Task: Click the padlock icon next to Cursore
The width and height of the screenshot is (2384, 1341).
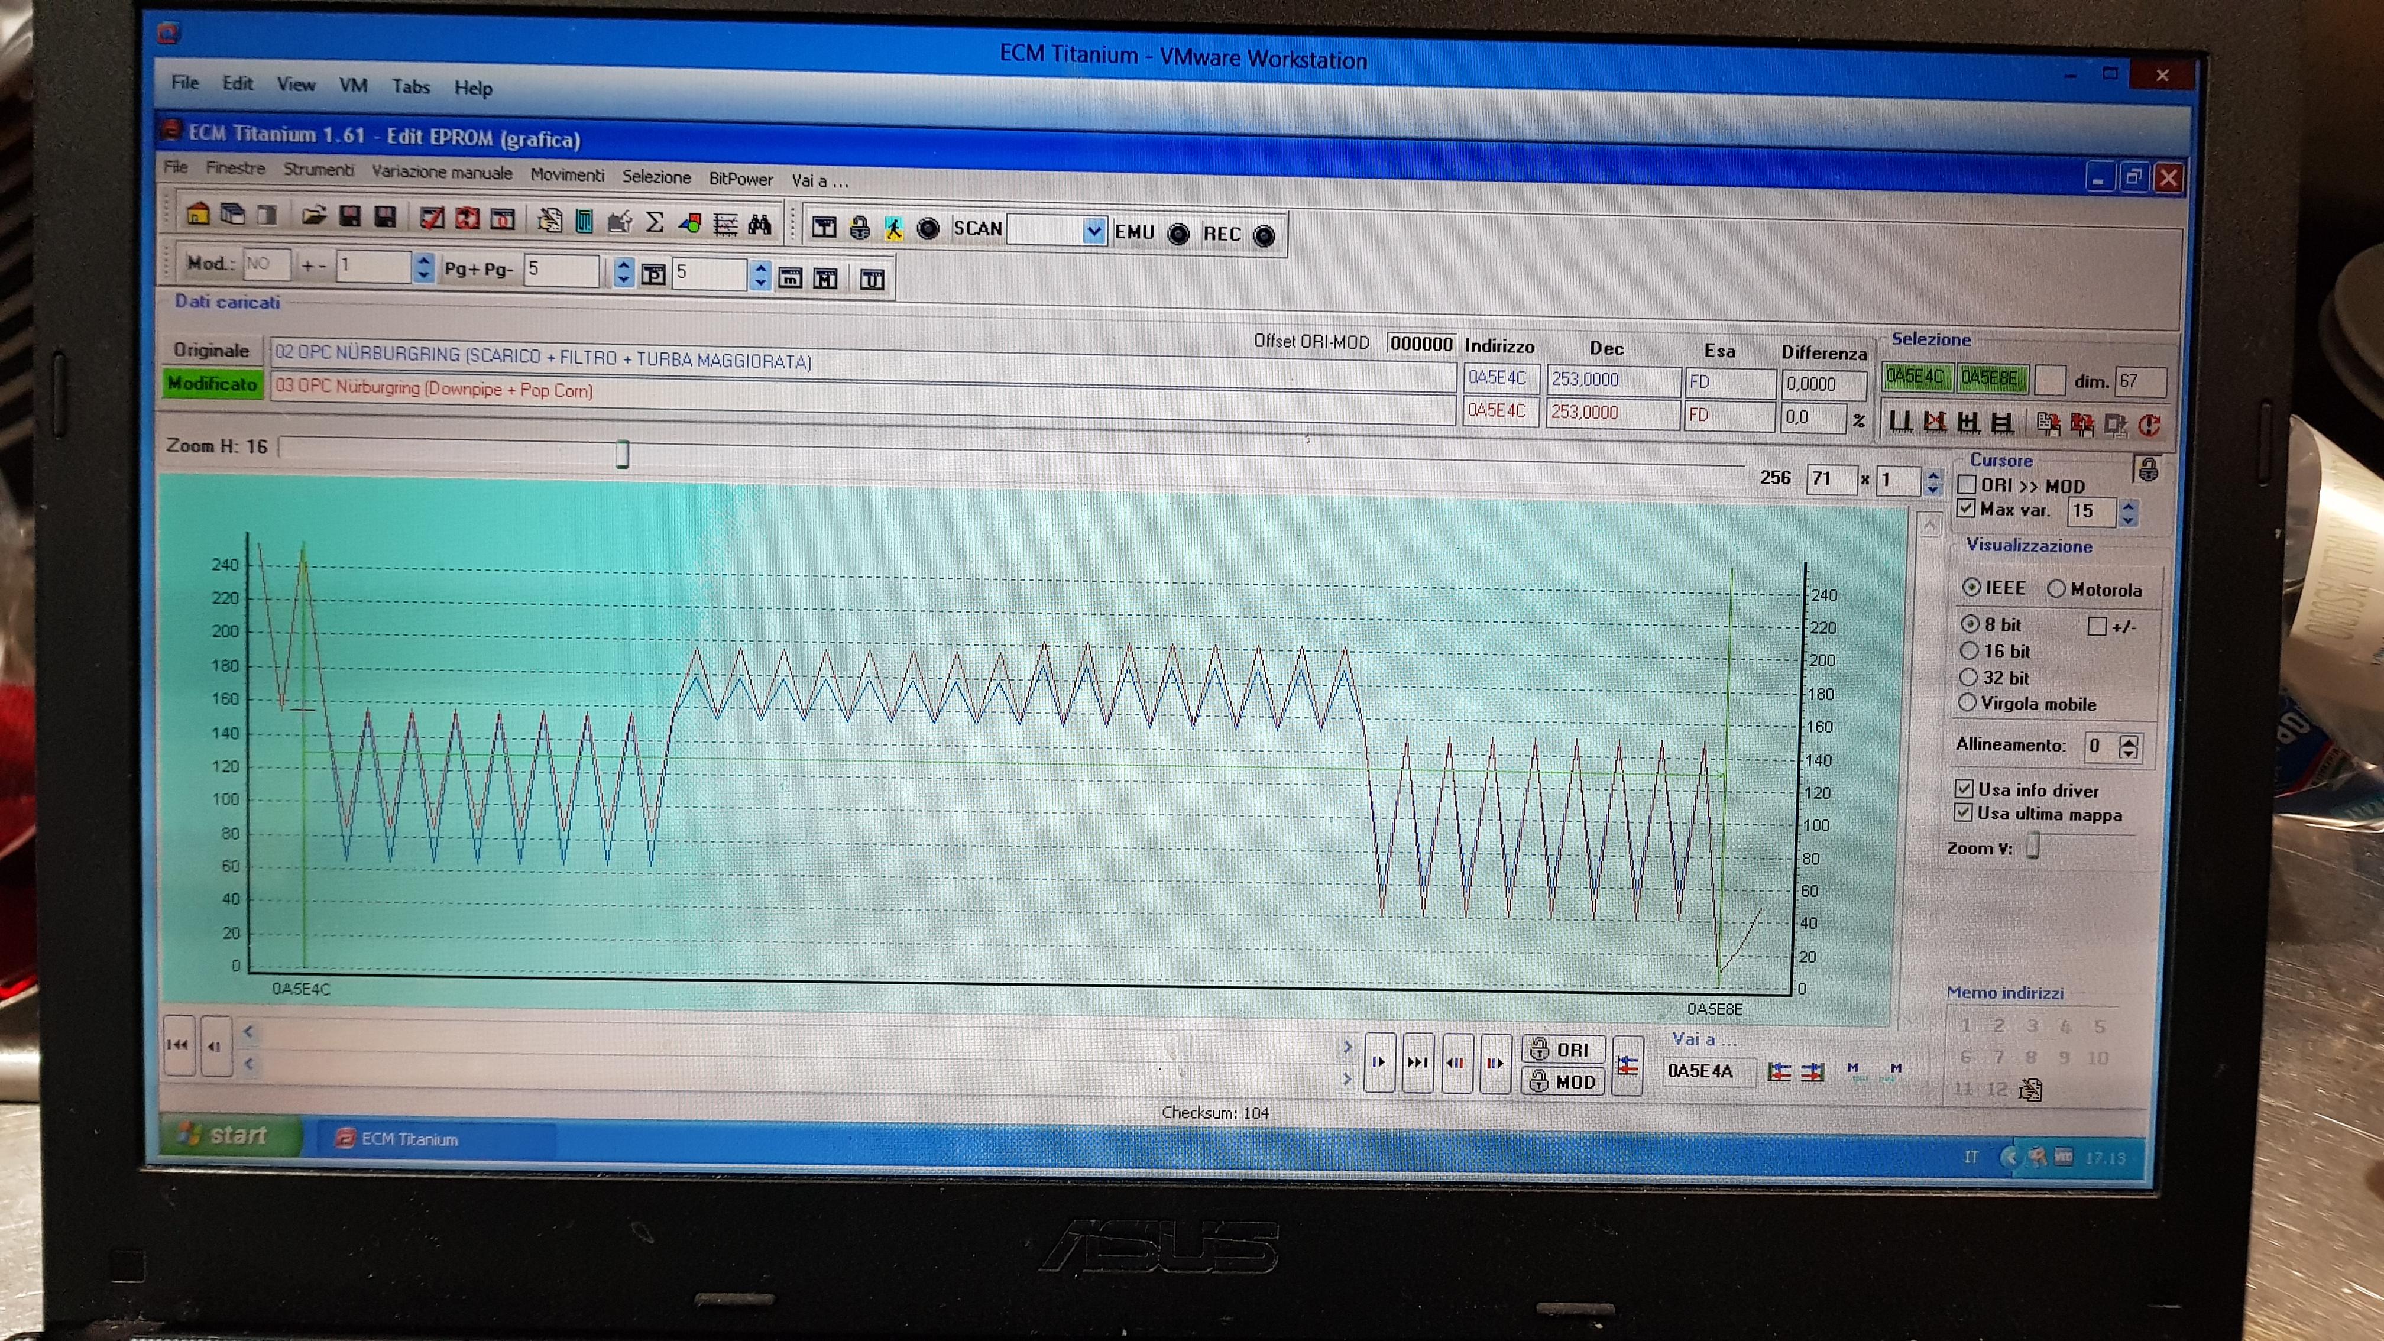Action: pos(2148,469)
